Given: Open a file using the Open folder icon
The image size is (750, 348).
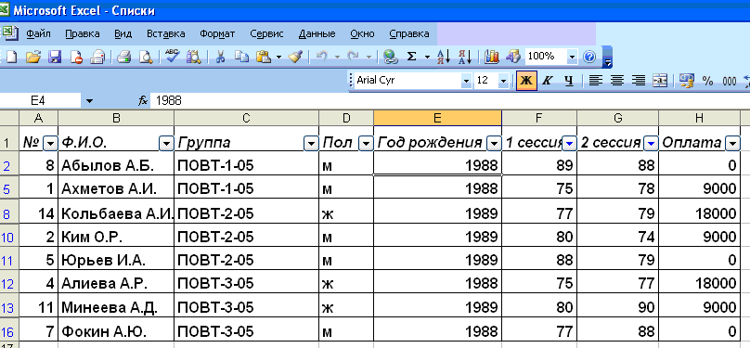Looking at the screenshot, I should tap(33, 58).
